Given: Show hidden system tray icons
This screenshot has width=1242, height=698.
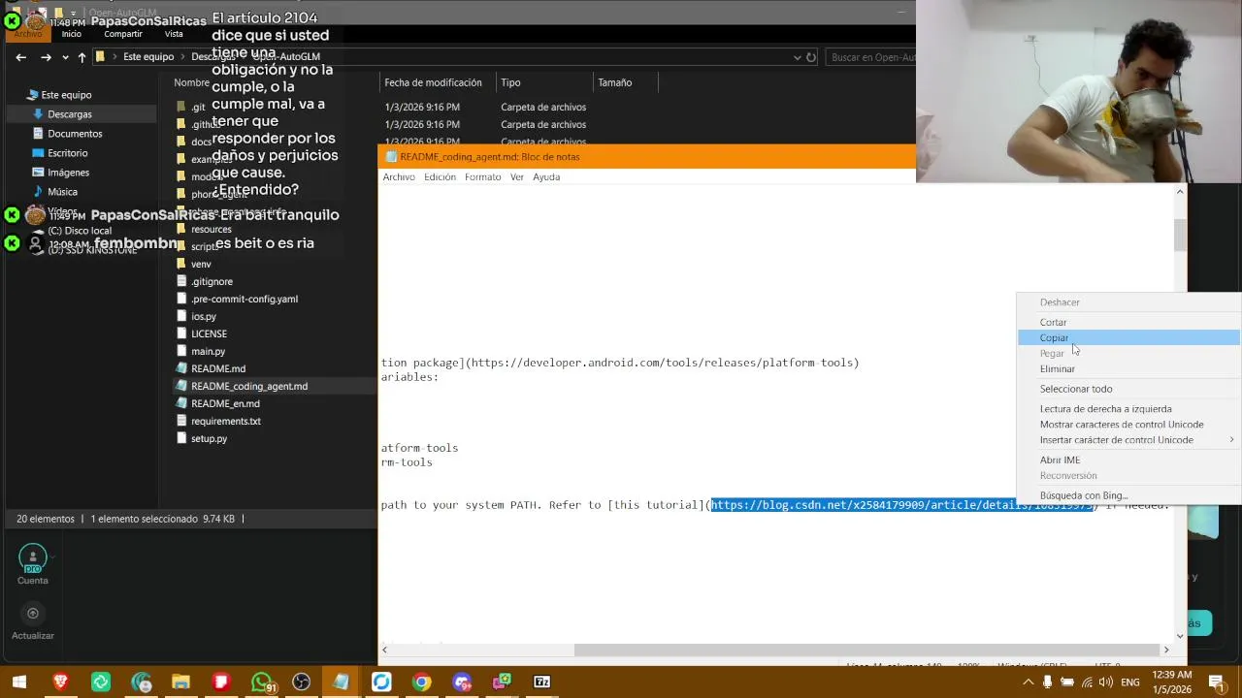Looking at the screenshot, I should [1029, 682].
